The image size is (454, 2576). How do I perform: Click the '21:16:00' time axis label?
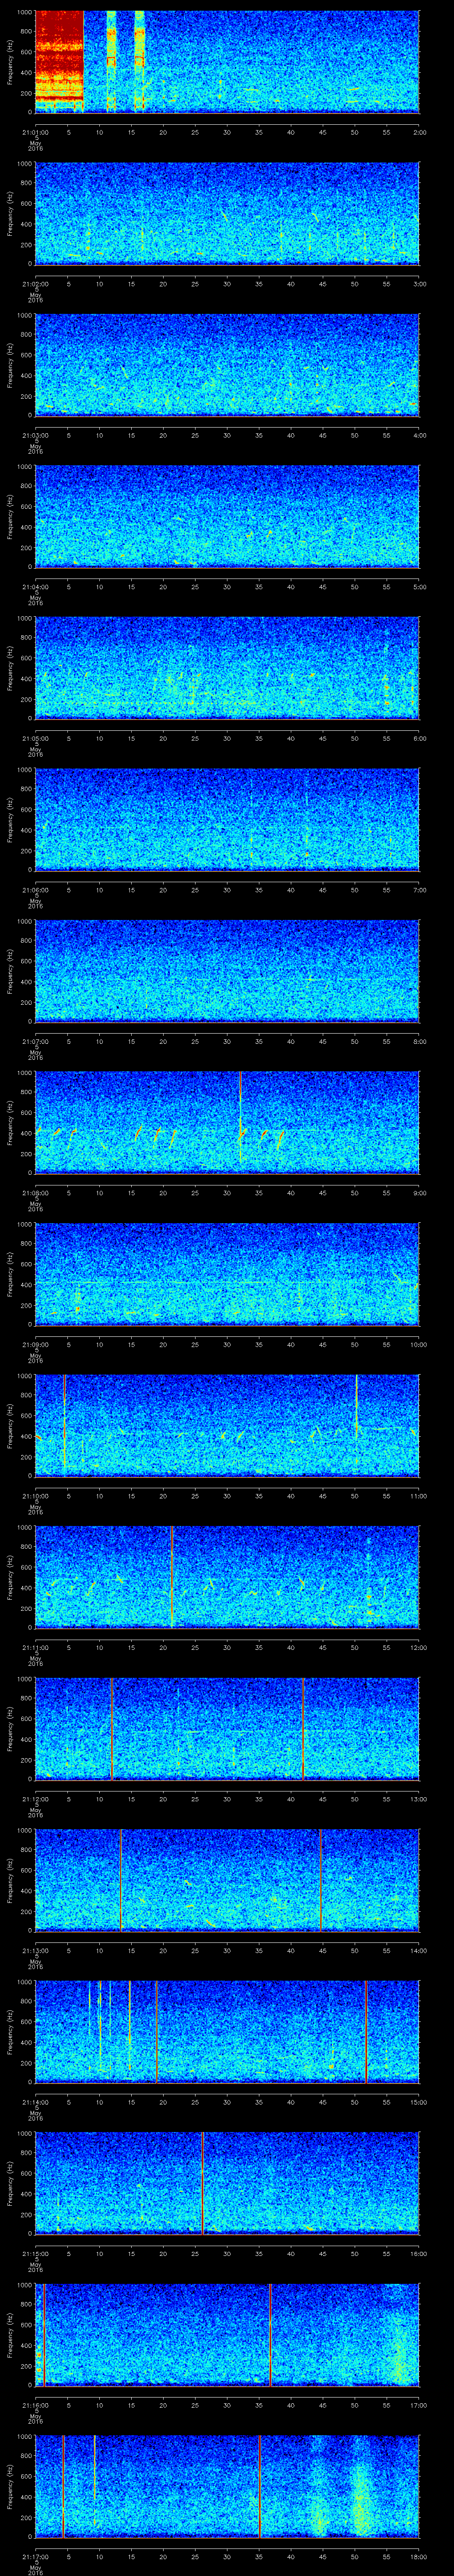pyautogui.click(x=35, y=2405)
